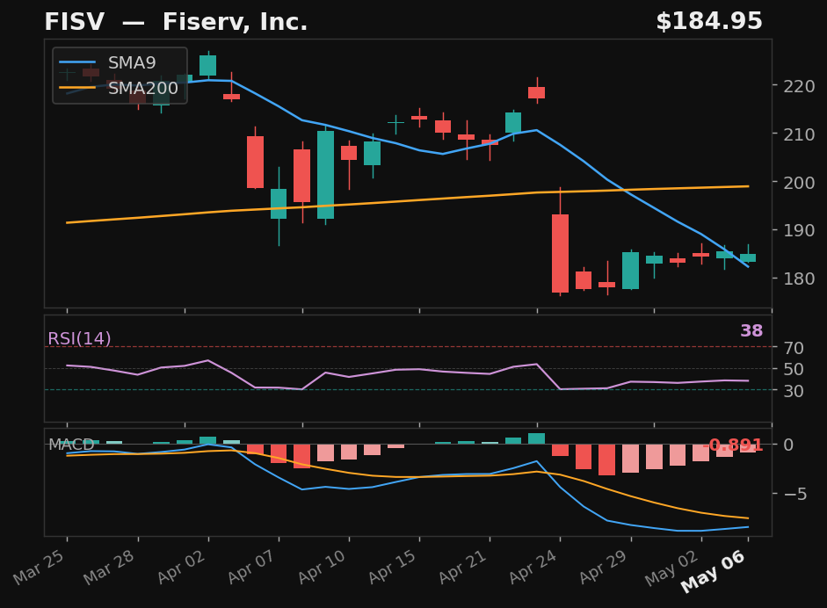Click the final green May 06 candlestick
This screenshot has height=608, width=827.
(x=748, y=257)
